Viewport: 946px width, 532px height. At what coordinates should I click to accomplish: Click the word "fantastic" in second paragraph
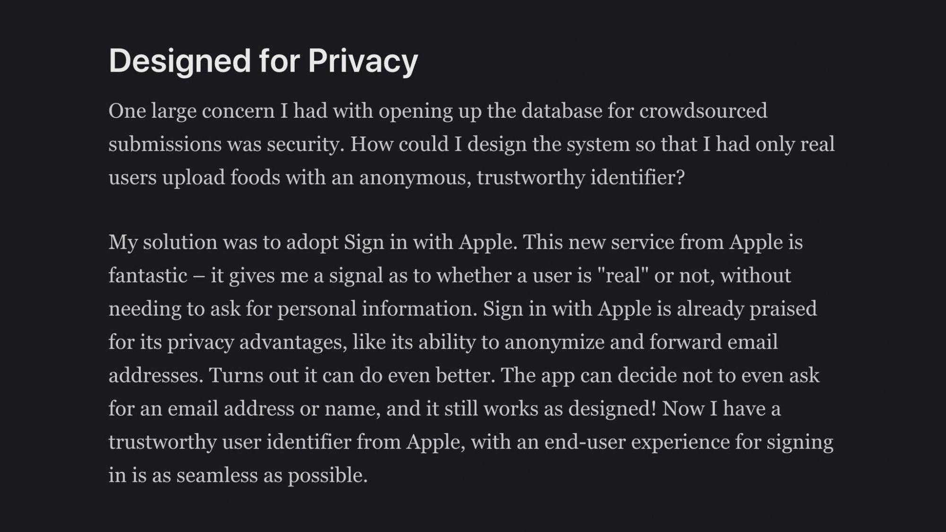click(148, 276)
